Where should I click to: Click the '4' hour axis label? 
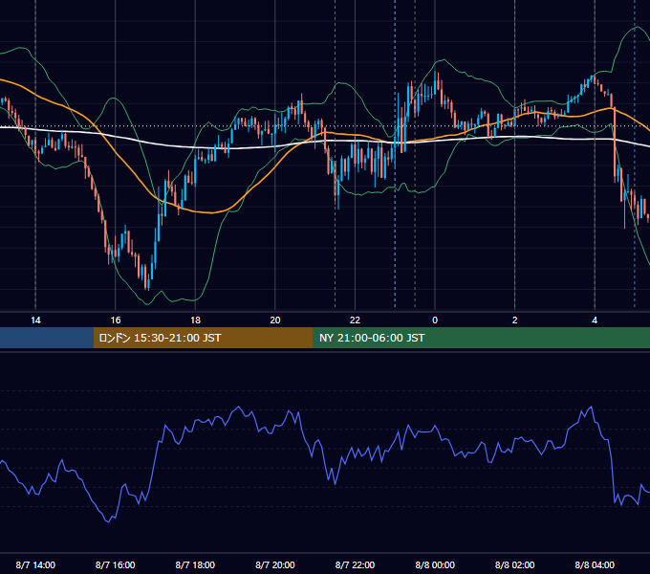[595, 320]
